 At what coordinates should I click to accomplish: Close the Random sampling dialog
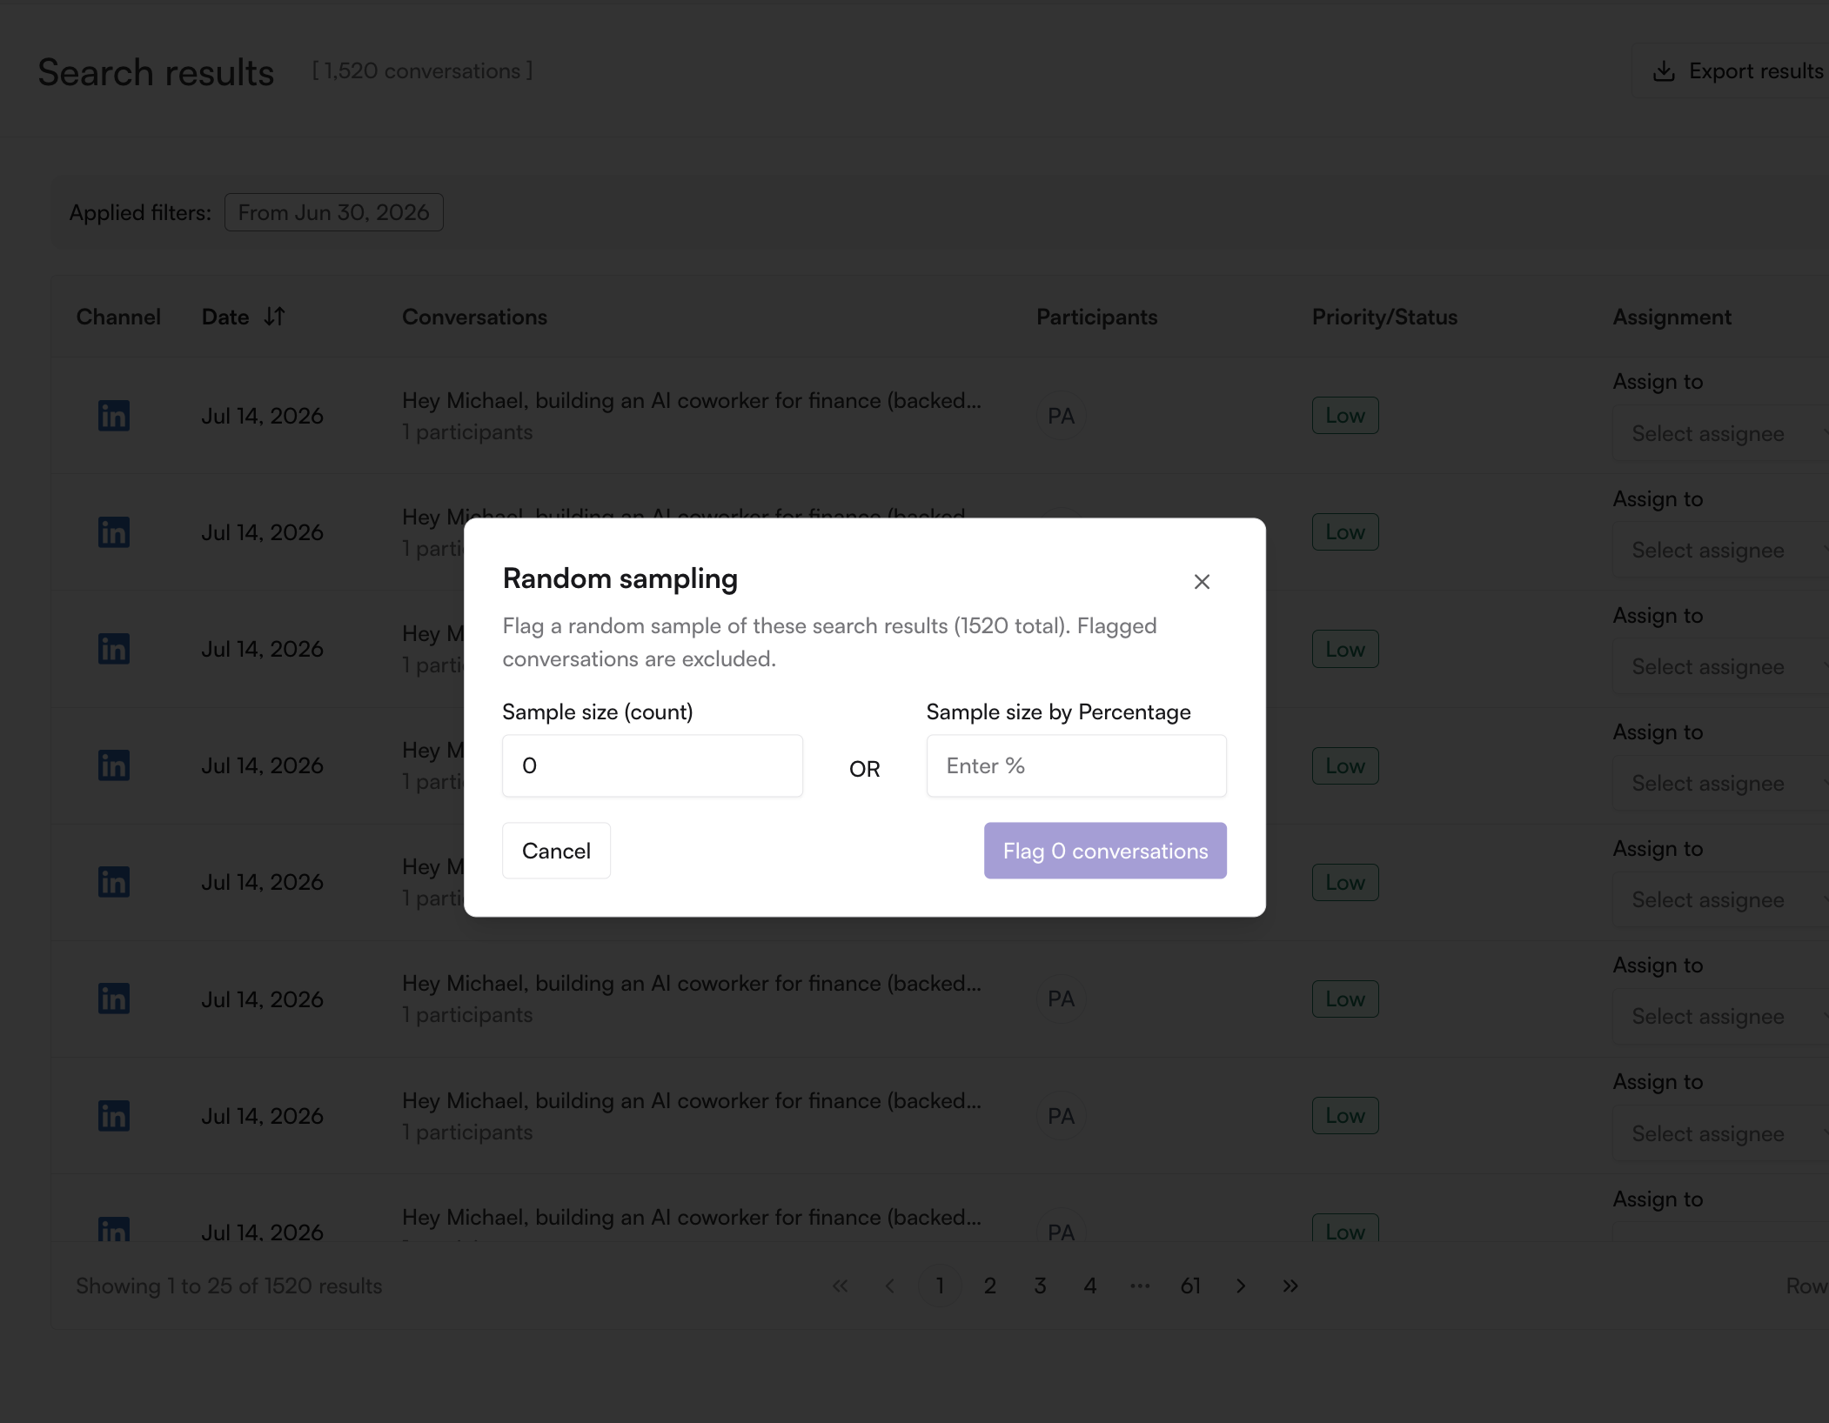[x=1202, y=582]
